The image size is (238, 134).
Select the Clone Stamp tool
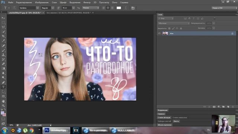pos(3,55)
